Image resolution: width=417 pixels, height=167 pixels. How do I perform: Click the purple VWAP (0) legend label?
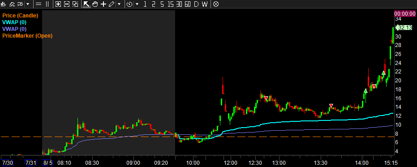click(14, 29)
